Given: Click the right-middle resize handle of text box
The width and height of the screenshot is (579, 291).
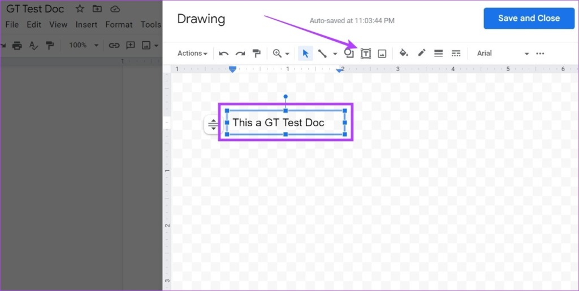Looking at the screenshot, I should (344, 122).
